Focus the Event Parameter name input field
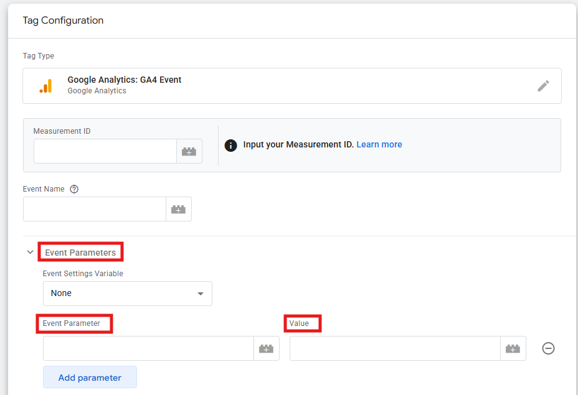The width and height of the screenshot is (578, 395). tap(148, 348)
